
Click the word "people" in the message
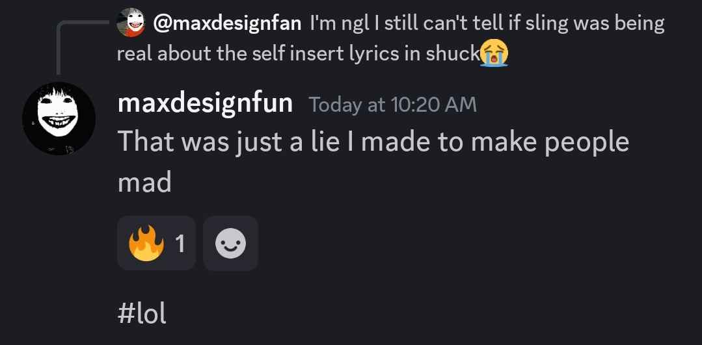tap(587, 142)
